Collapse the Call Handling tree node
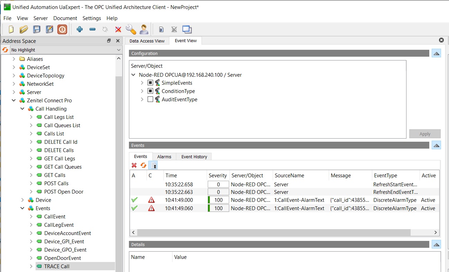Image resolution: width=449 pixels, height=272 pixels. pyautogui.click(x=22, y=109)
